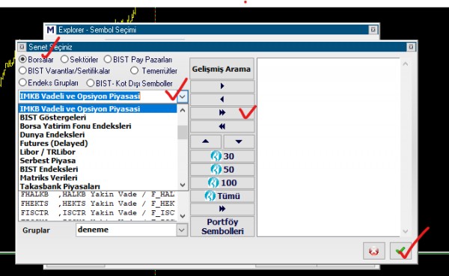This screenshot has height=276, width=449.
Task: Click the dropdown list scrollbar thumb
Action: 183,132
